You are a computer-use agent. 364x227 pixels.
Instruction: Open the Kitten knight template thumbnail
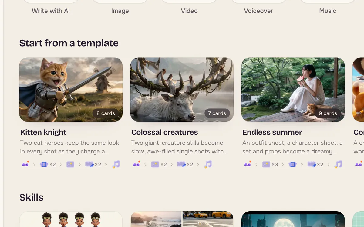pyautogui.click(x=71, y=90)
